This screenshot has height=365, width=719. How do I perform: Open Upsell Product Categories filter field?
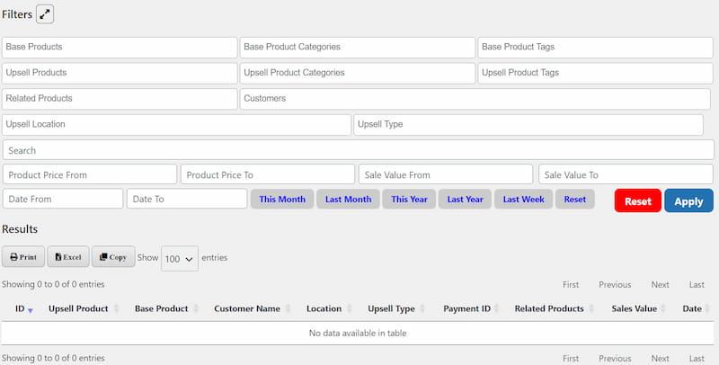357,73
